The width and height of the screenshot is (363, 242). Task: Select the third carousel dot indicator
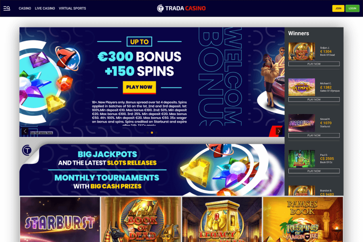156,133
